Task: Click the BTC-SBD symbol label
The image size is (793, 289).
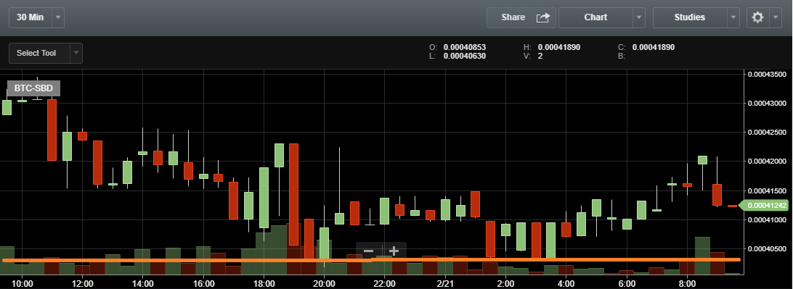Action: [x=33, y=88]
